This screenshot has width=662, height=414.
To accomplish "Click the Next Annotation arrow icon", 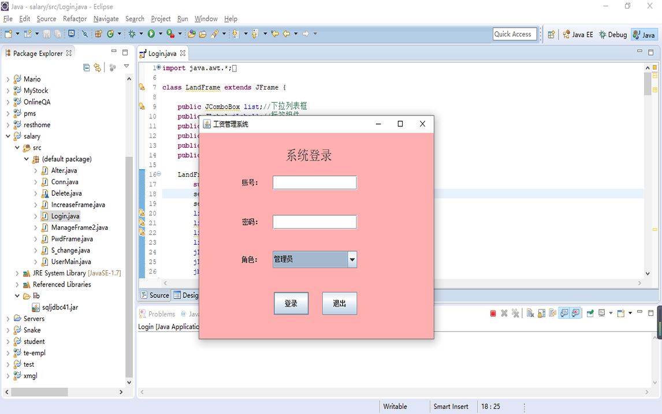I will [x=236, y=33].
